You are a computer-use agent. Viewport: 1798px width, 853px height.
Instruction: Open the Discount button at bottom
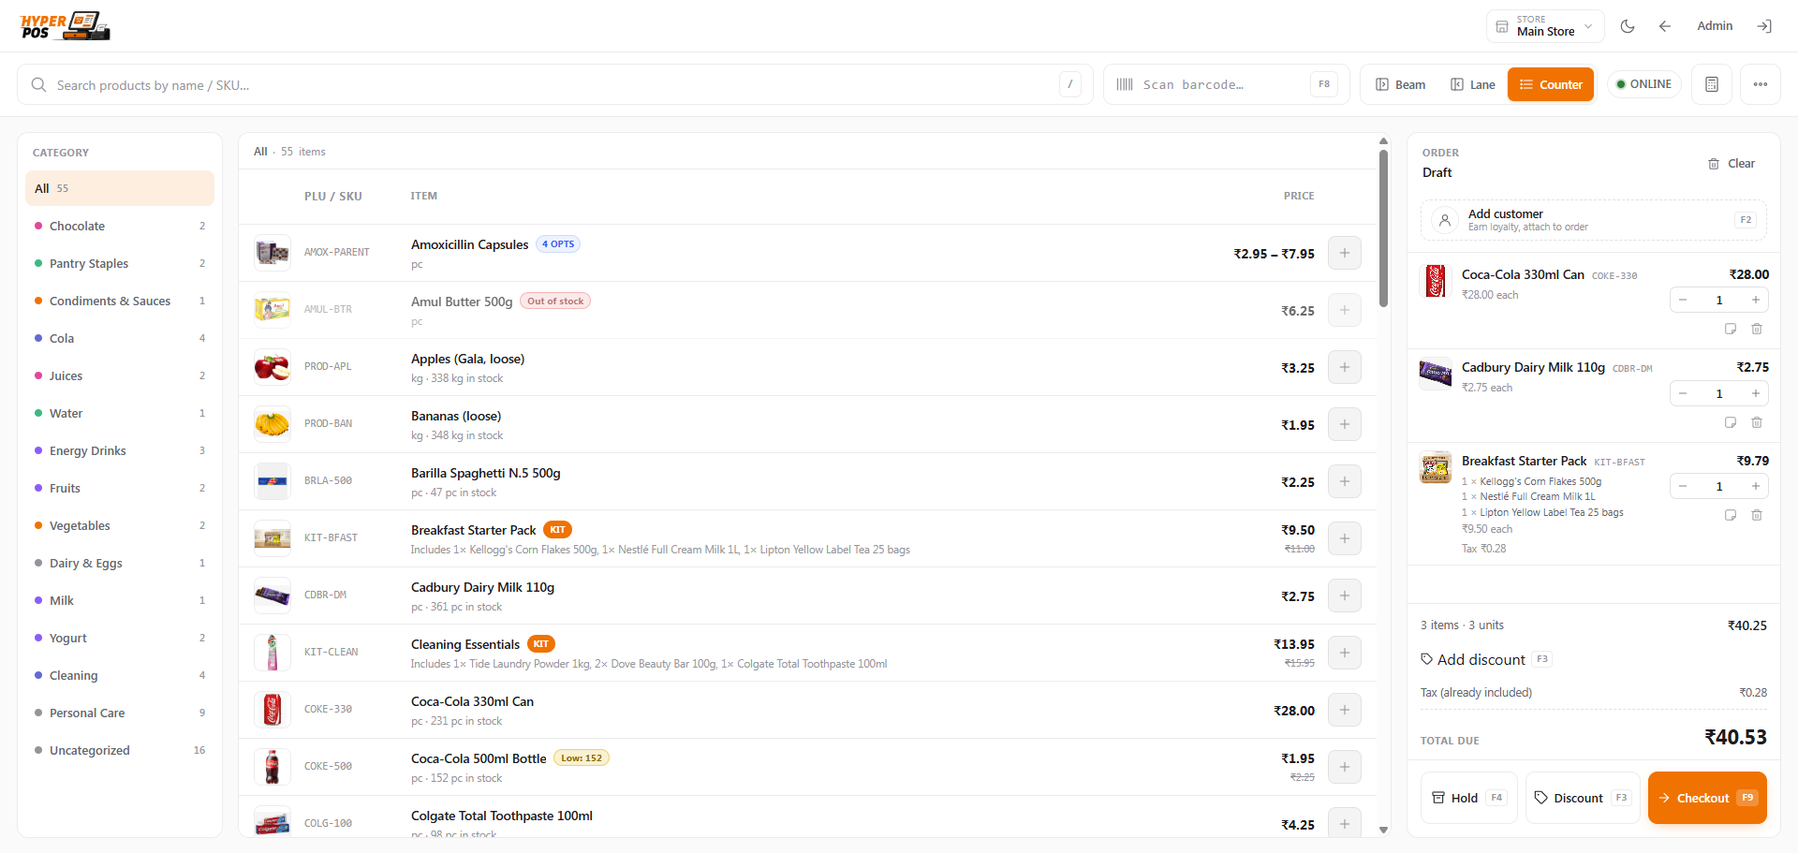pos(1583,798)
